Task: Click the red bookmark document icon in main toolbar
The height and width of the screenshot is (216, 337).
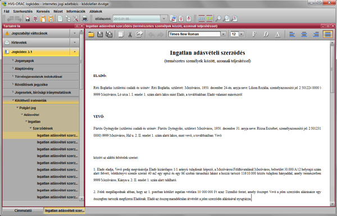Action: (x=35, y=19)
